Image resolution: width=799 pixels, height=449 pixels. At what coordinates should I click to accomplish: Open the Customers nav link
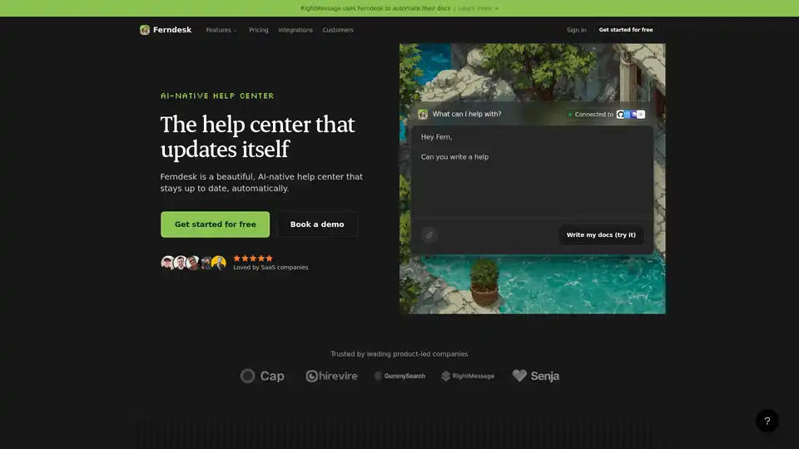[338, 30]
